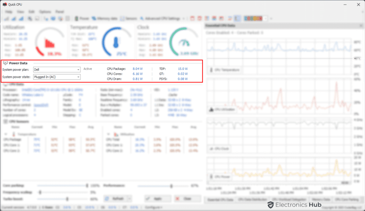Screen dimensions: 365x211
Task: Open the Options menu
Action: [x=45, y=11]
